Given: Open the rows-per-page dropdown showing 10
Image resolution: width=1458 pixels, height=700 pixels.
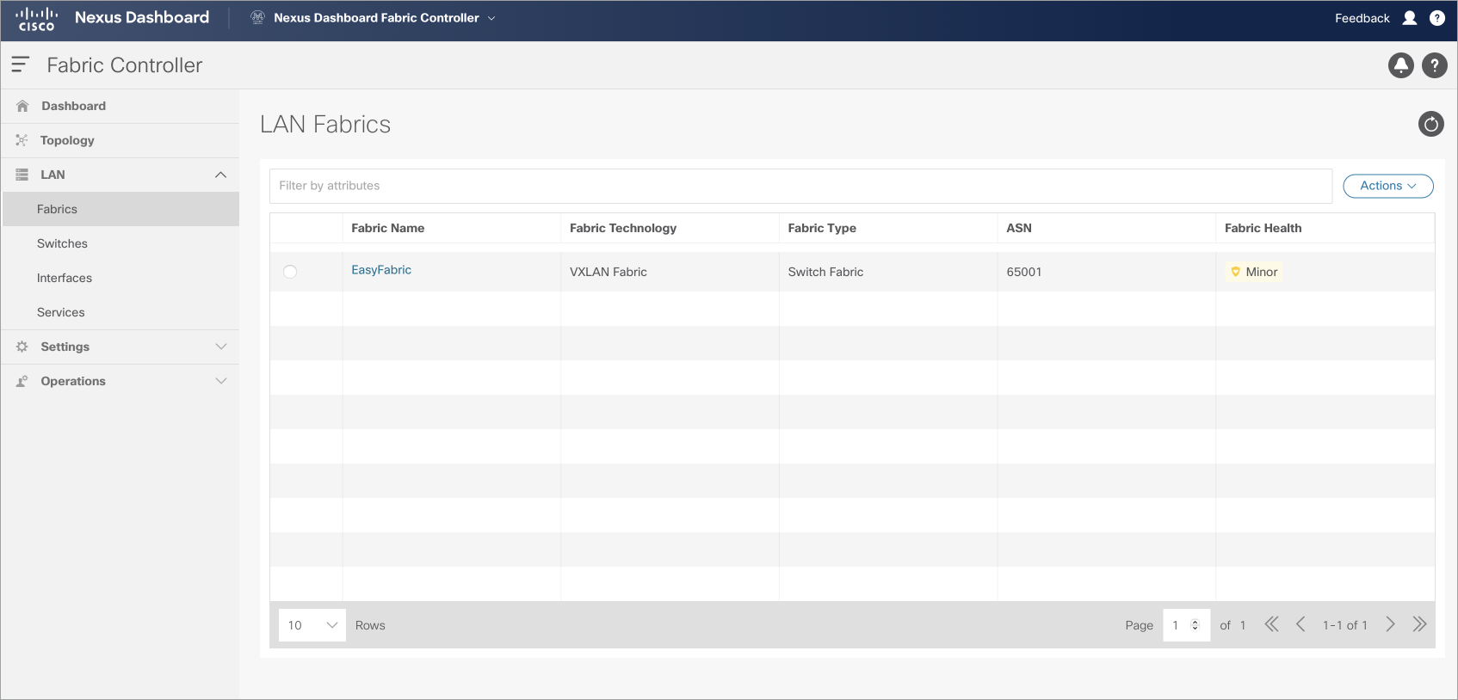Looking at the screenshot, I should 312,625.
